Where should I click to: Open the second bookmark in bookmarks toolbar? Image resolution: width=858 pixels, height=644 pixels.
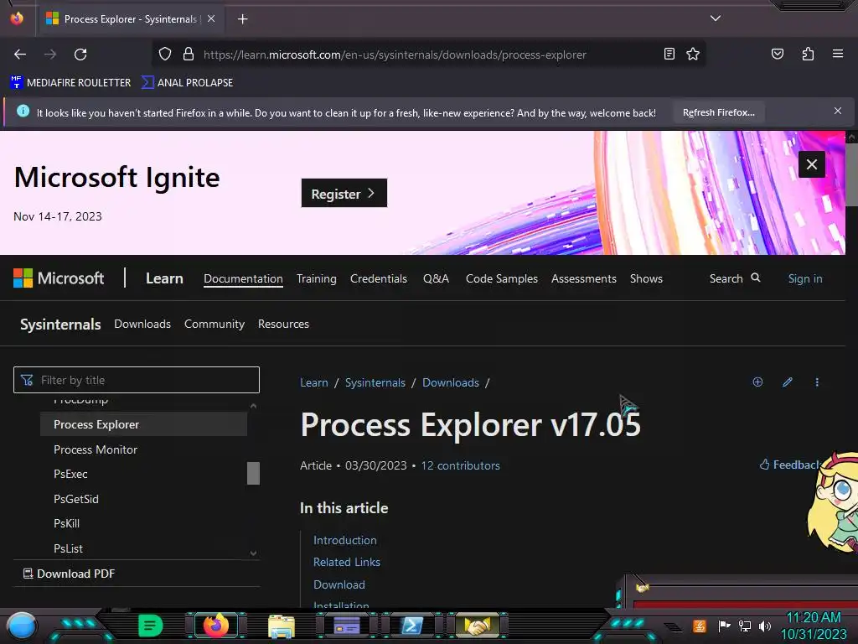pyautogui.click(x=187, y=83)
